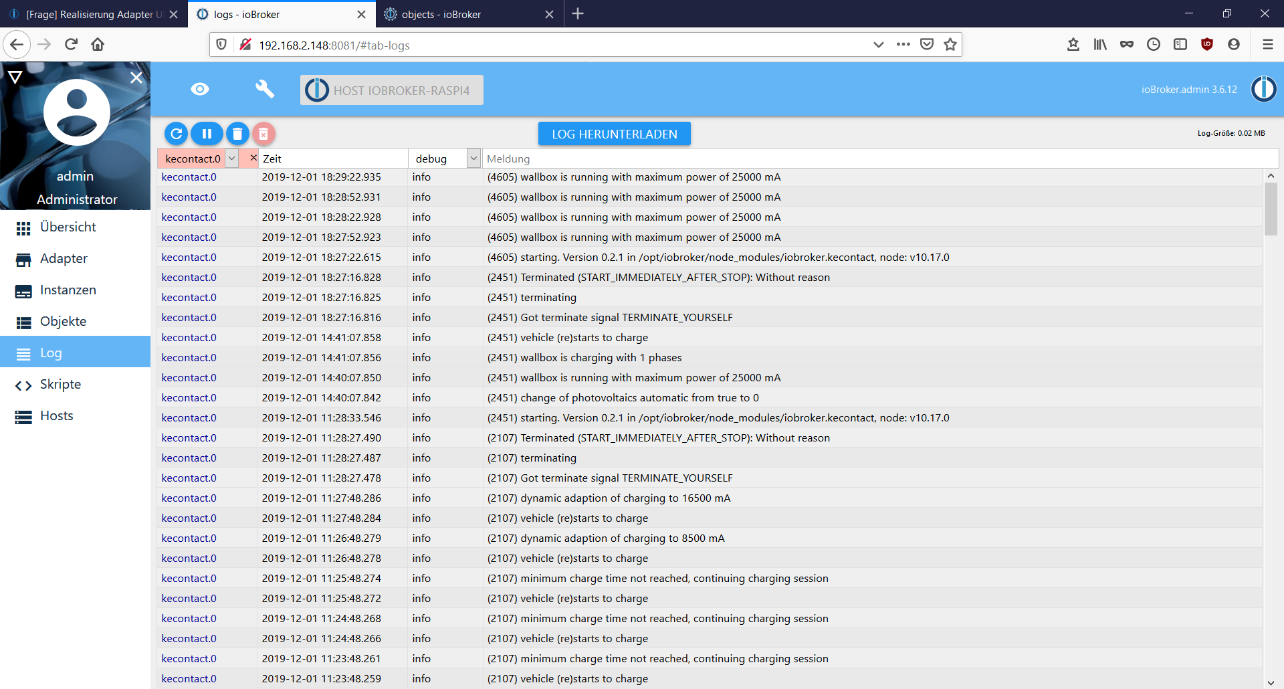Open the kecontact.0 source filter dropdown

[231, 159]
